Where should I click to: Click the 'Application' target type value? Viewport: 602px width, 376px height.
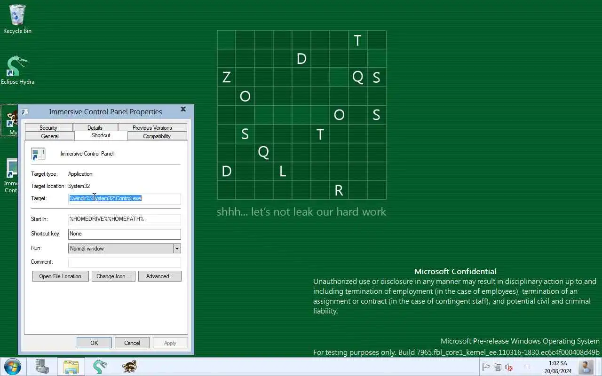click(x=80, y=174)
